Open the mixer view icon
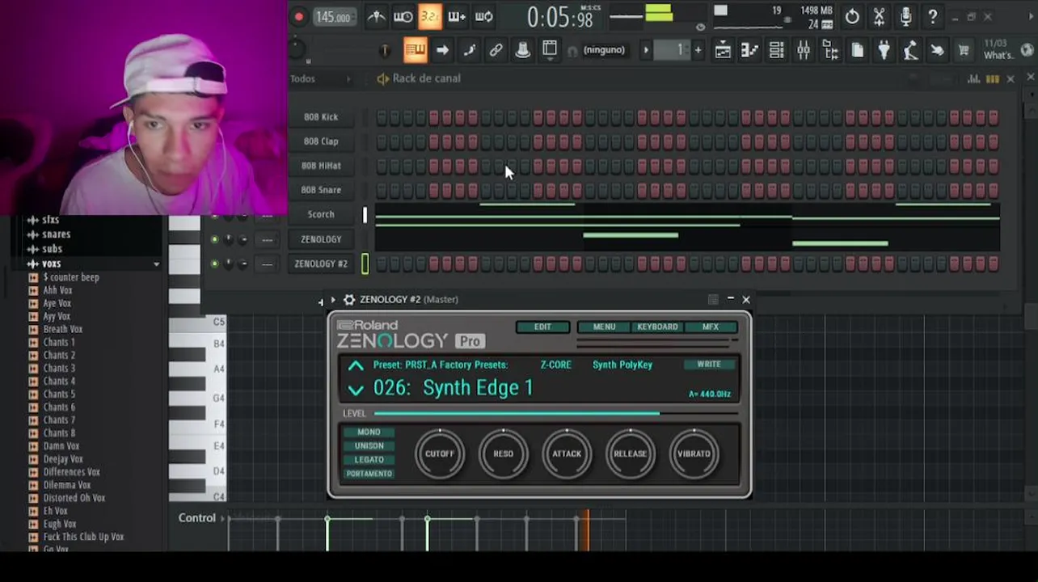Viewport: 1038px width, 582px height. pyautogui.click(x=804, y=51)
